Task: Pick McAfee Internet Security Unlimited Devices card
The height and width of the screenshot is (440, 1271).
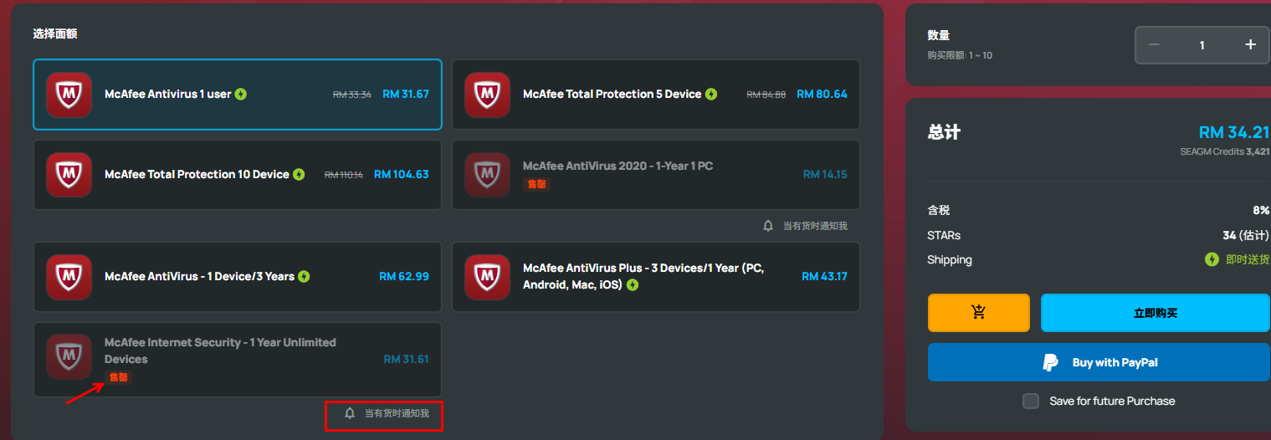Action: click(x=238, y=360)
